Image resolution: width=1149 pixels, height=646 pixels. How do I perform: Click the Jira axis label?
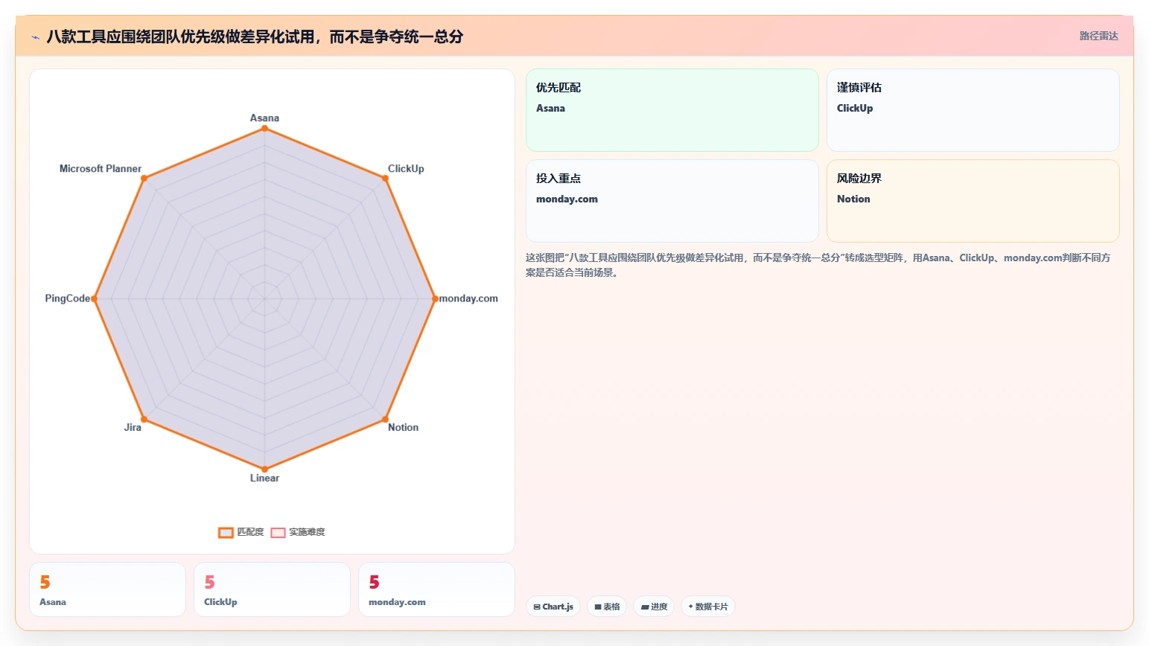(x=133, y=427)
